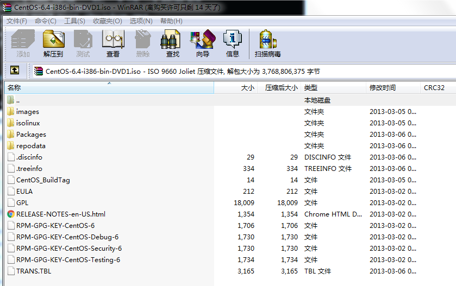
Task: Open the Favorites (收藏夹) menu
Action: point(107,21)
